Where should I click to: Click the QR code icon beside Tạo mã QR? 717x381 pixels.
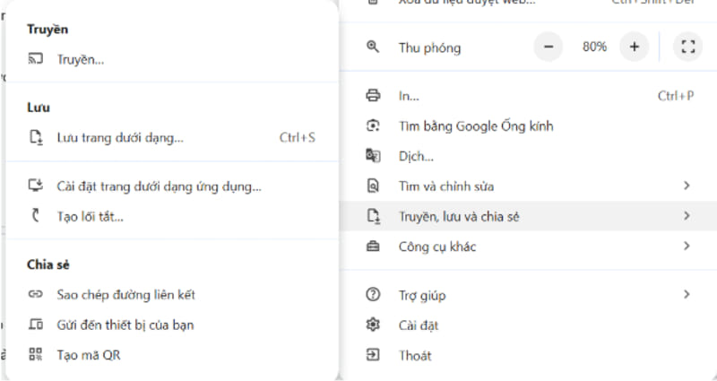click(36, 355)
